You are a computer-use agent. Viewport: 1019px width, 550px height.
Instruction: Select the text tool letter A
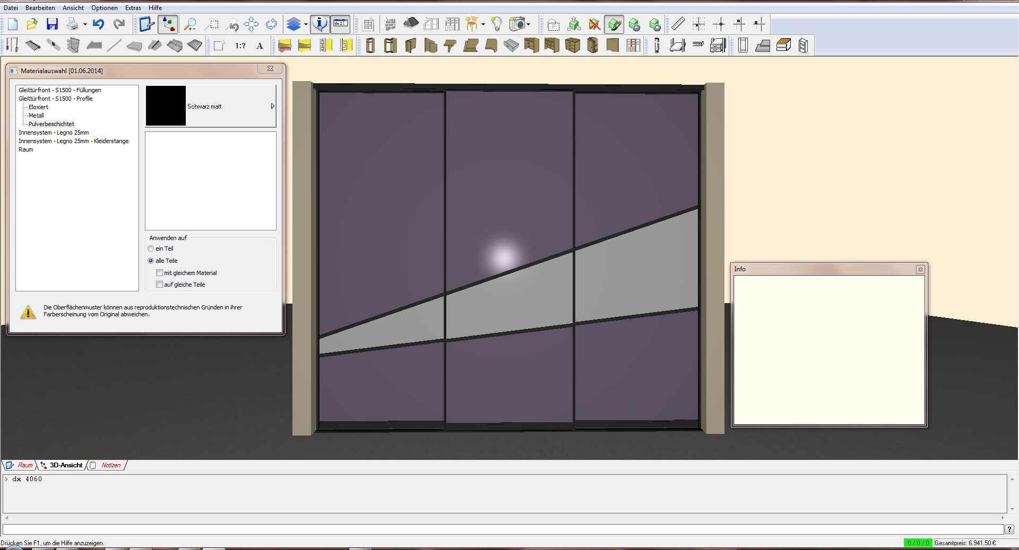pos(260,46)
